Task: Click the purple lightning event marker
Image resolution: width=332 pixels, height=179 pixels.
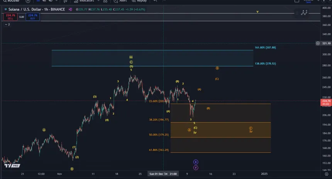Action: click(x=196, y=167)
